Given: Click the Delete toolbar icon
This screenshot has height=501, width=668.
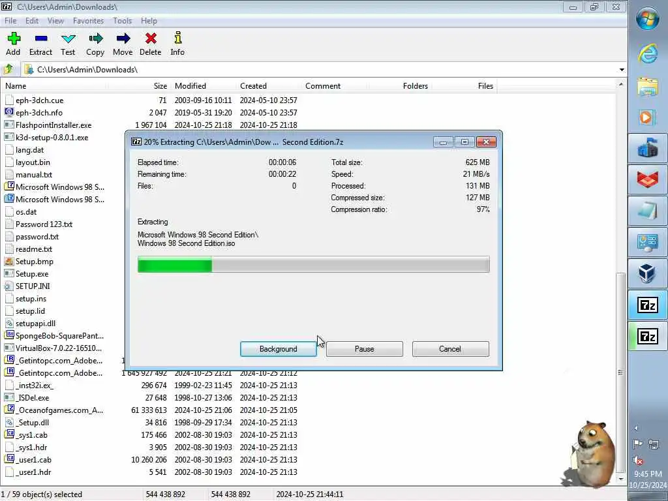Looking at the screenshot, I should pos(151,39).
